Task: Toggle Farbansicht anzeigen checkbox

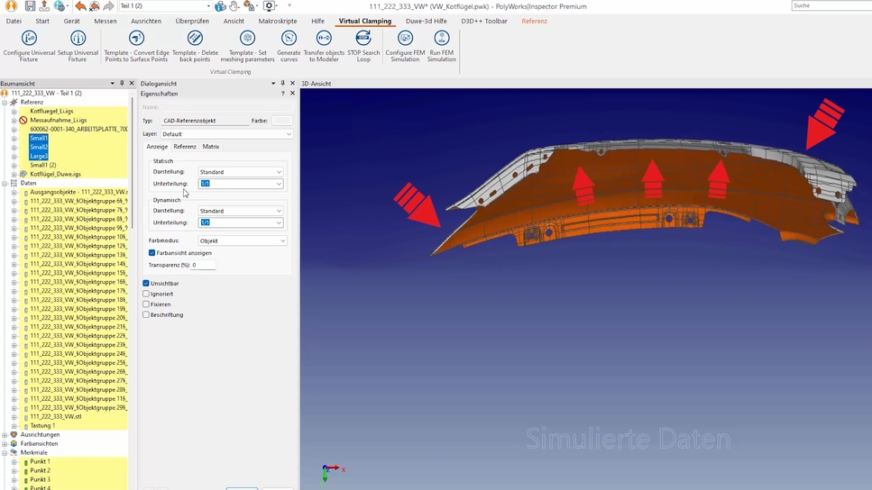Action: coord(151,253)
